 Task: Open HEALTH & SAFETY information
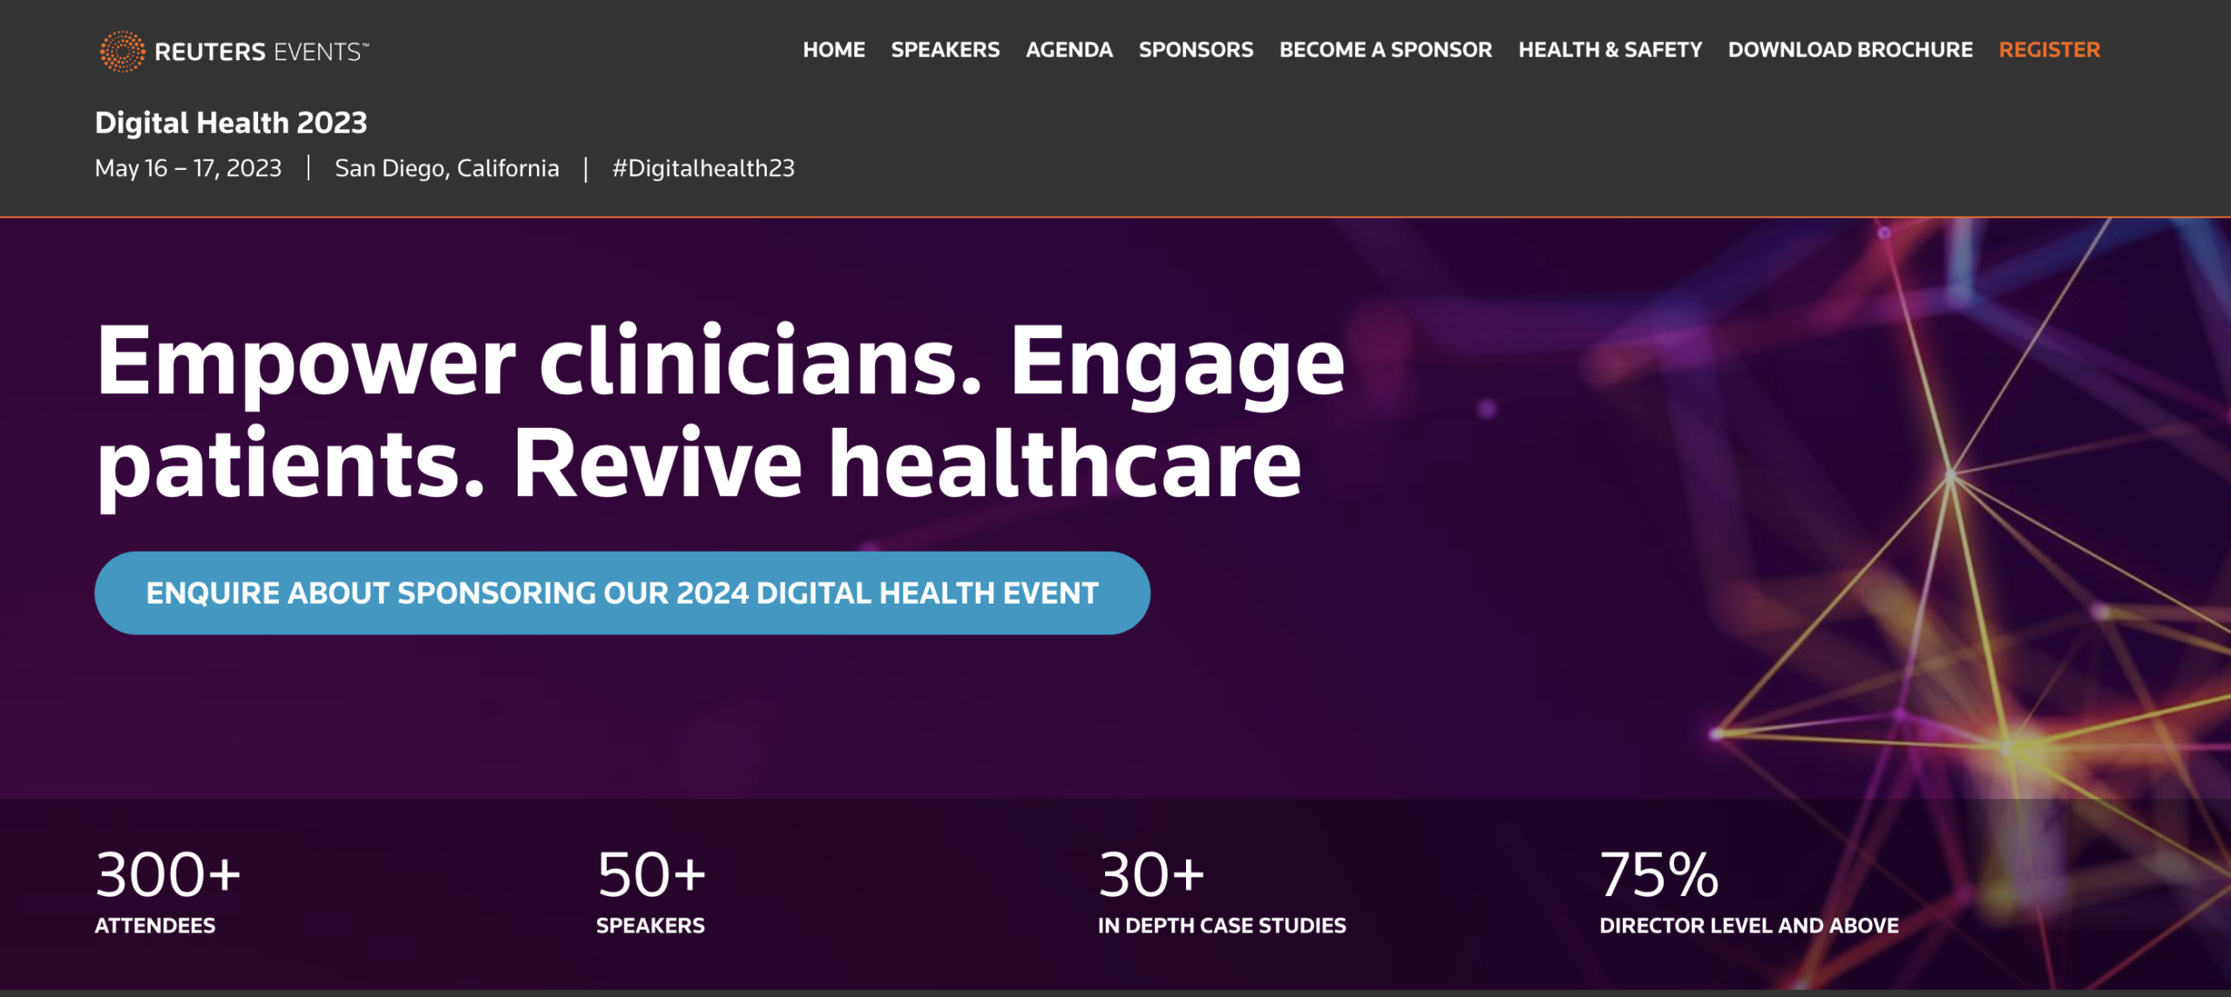(x=1610, y=50)
